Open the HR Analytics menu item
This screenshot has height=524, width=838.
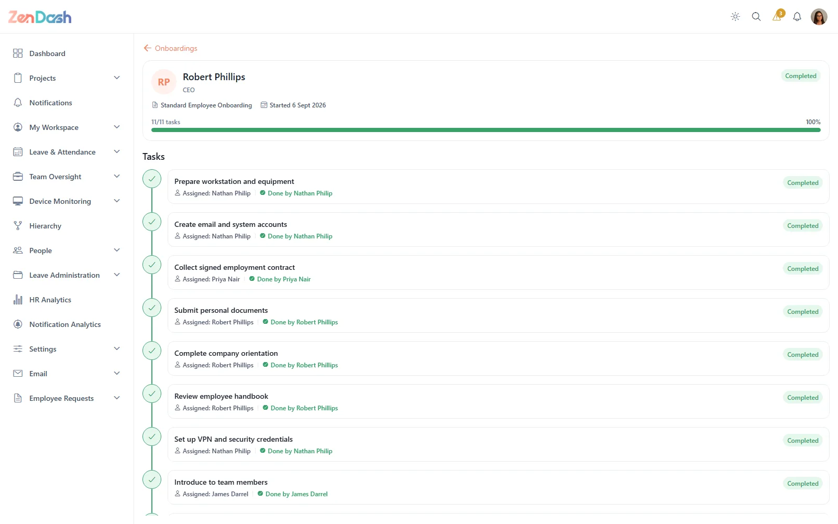coord(67,300)
